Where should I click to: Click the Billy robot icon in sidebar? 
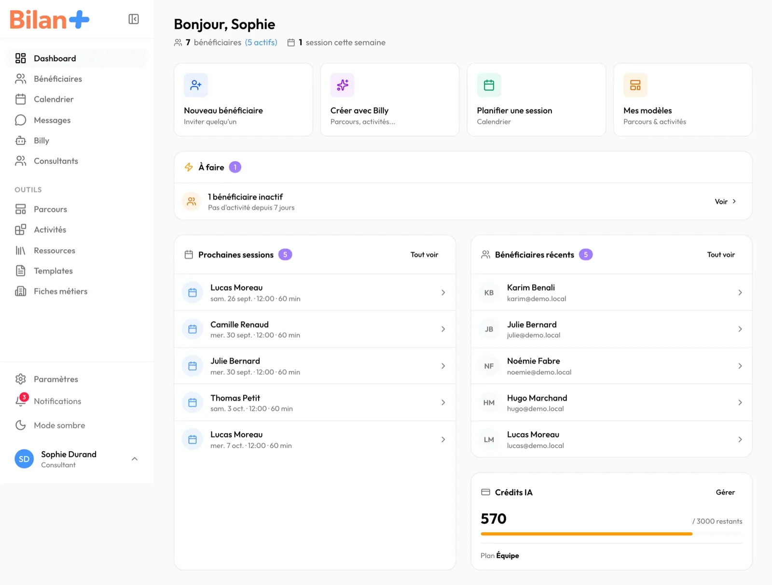[20, 141]
